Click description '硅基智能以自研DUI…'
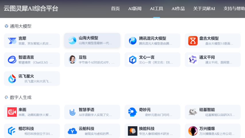Image resolution: width=245 pixels, height=138 pixels. [x=220, y=115]
